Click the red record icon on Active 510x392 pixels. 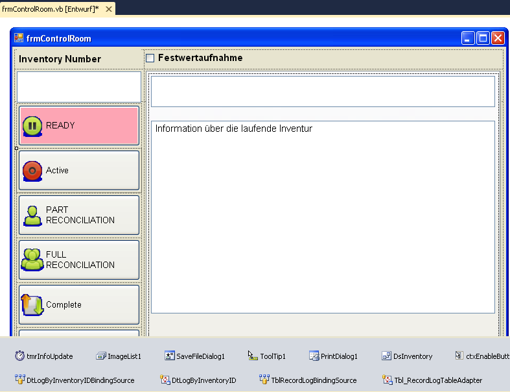32,171
